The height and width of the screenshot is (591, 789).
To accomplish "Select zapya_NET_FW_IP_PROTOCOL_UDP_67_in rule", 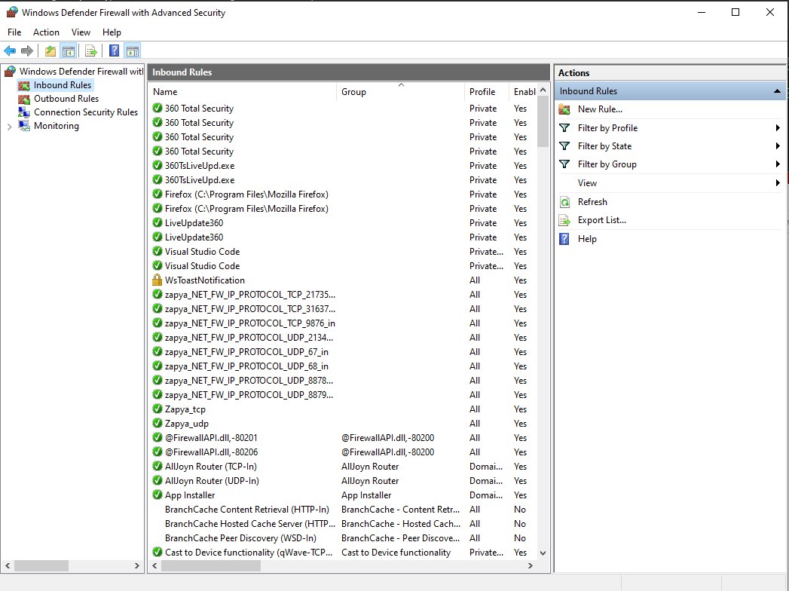I will coord(246,352).
